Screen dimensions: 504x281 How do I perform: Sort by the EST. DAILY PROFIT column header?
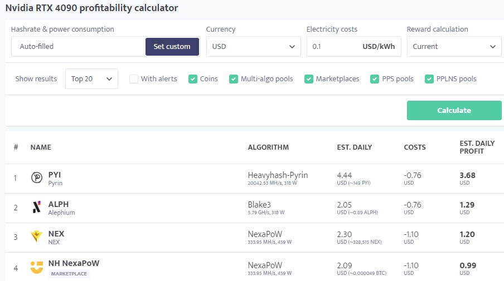click(x=477, y=147)
